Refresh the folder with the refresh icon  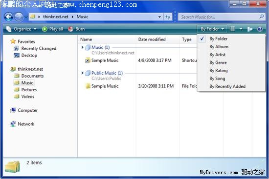(x=168, y=17)
